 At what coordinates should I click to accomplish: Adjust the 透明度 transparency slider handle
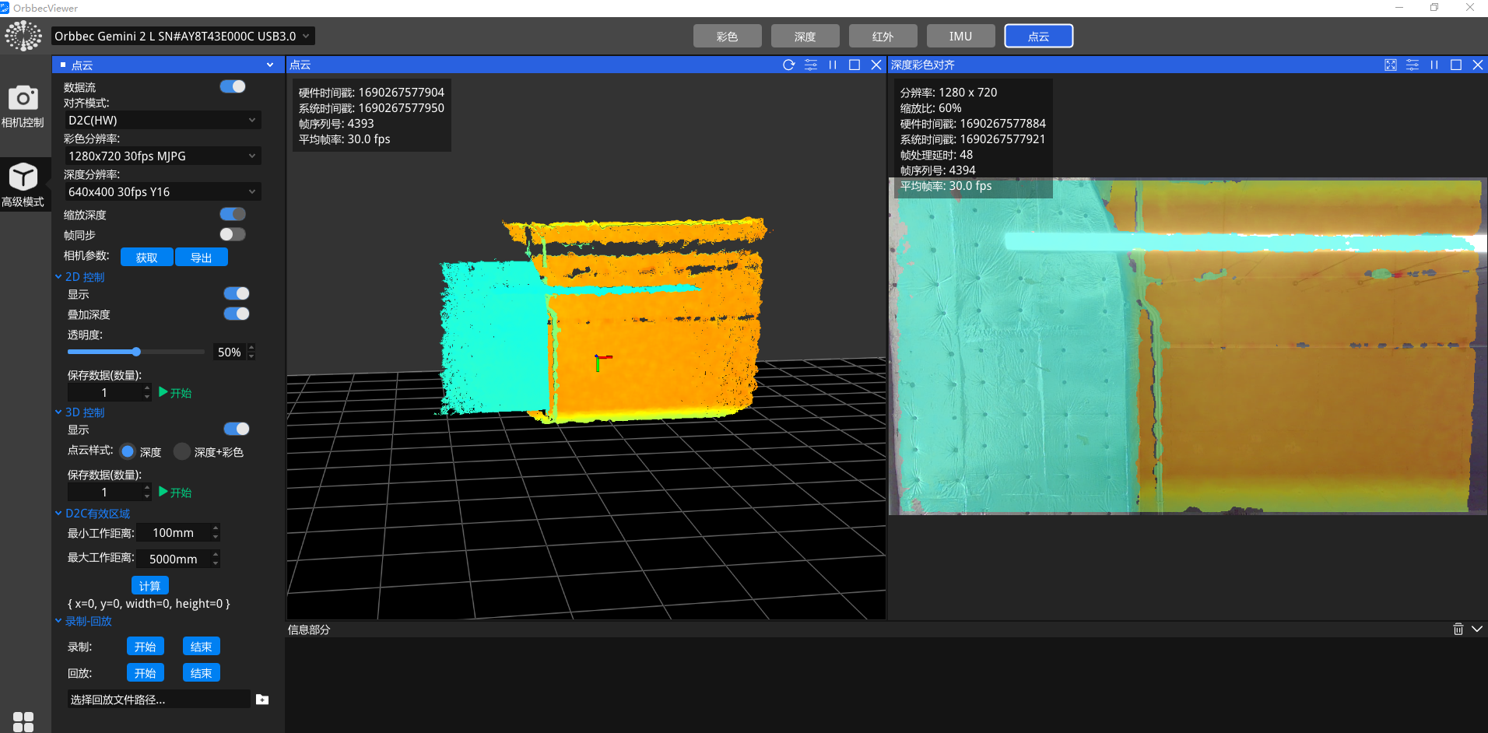click(x=136, y=352)
